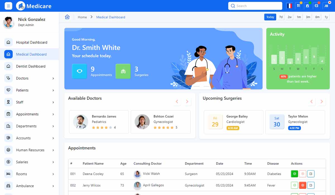Cancel Jerry Wilcox's appointment with the X icon

(x=302, y=185)
